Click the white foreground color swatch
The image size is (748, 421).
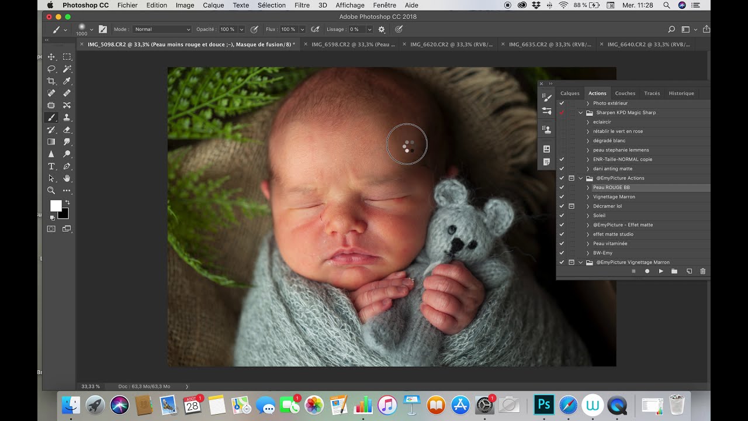pyautogui.click(x=55, y=205)
